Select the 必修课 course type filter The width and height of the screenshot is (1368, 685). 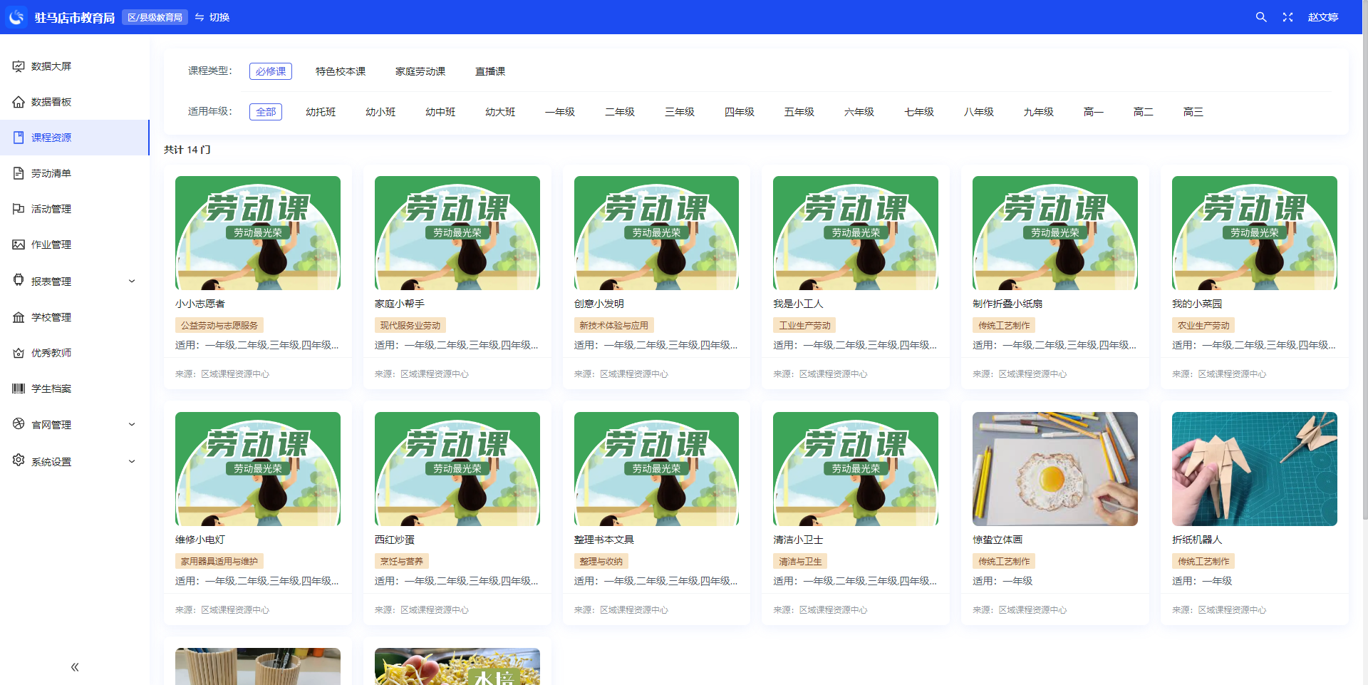point(271,71)
